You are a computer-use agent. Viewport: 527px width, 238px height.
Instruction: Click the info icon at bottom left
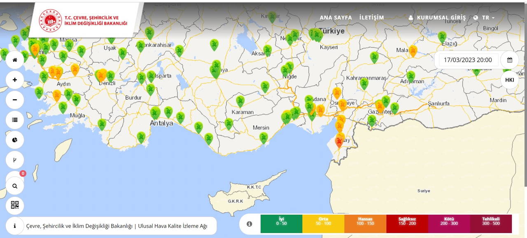[x=15, y=226]
